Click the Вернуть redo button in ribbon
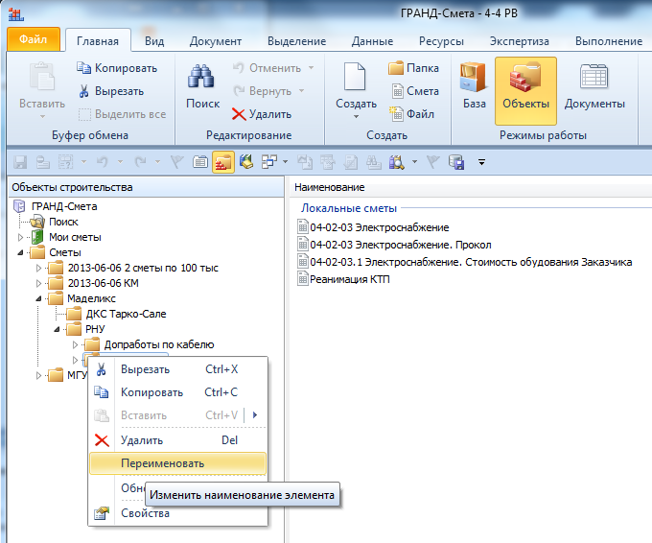Viewport: 652px width, 543px height. 263,91
